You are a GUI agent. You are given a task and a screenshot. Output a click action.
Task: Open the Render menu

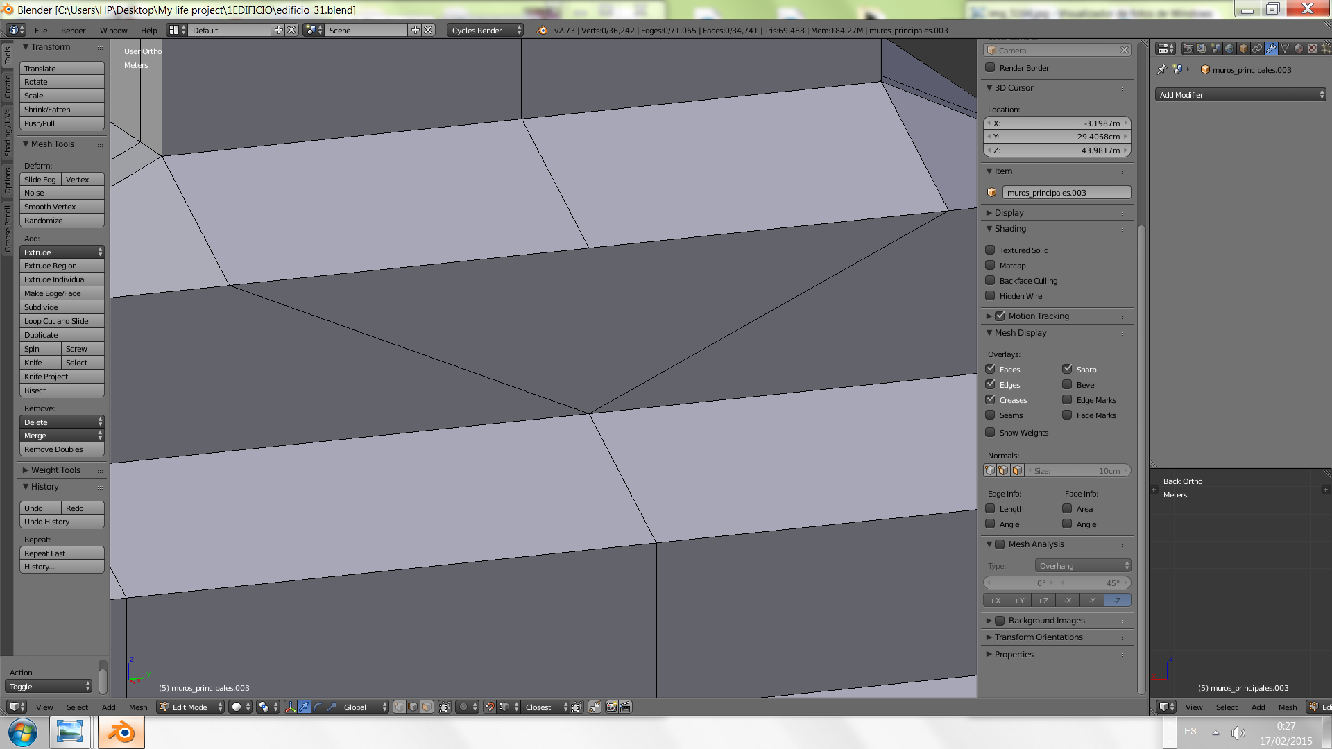coord(73,31)
